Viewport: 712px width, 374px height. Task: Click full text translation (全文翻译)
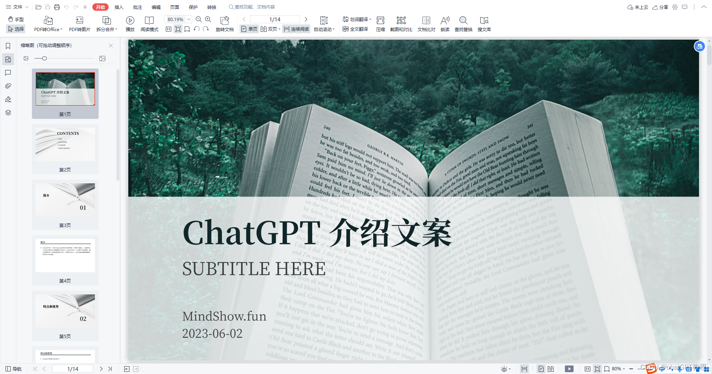(355, 29)
